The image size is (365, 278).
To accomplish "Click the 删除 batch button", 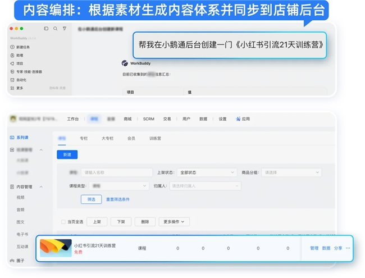I will 145,222.
